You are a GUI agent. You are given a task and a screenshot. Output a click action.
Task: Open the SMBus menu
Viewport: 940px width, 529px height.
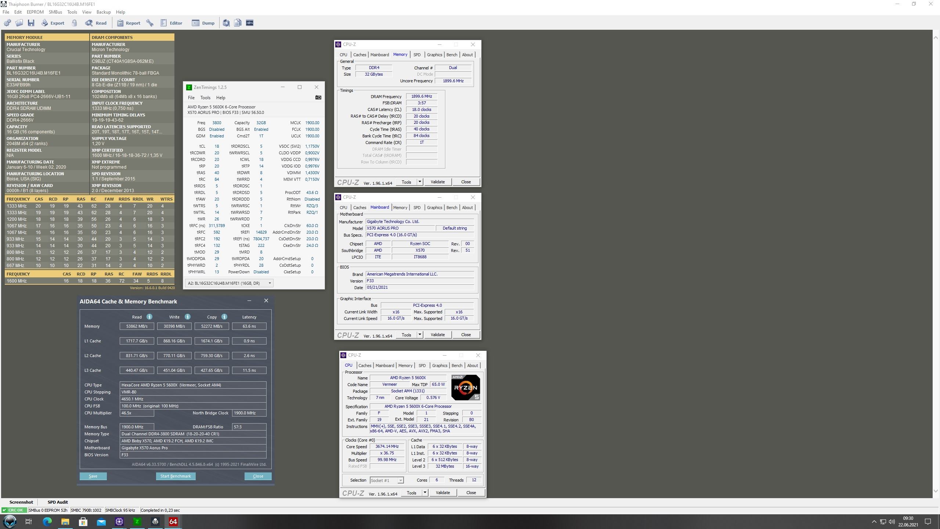(55, 12)
